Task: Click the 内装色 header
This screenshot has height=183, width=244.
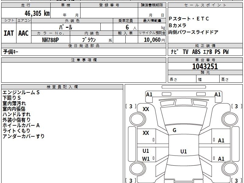Action: pyautogui.click(x=91, y=33)
